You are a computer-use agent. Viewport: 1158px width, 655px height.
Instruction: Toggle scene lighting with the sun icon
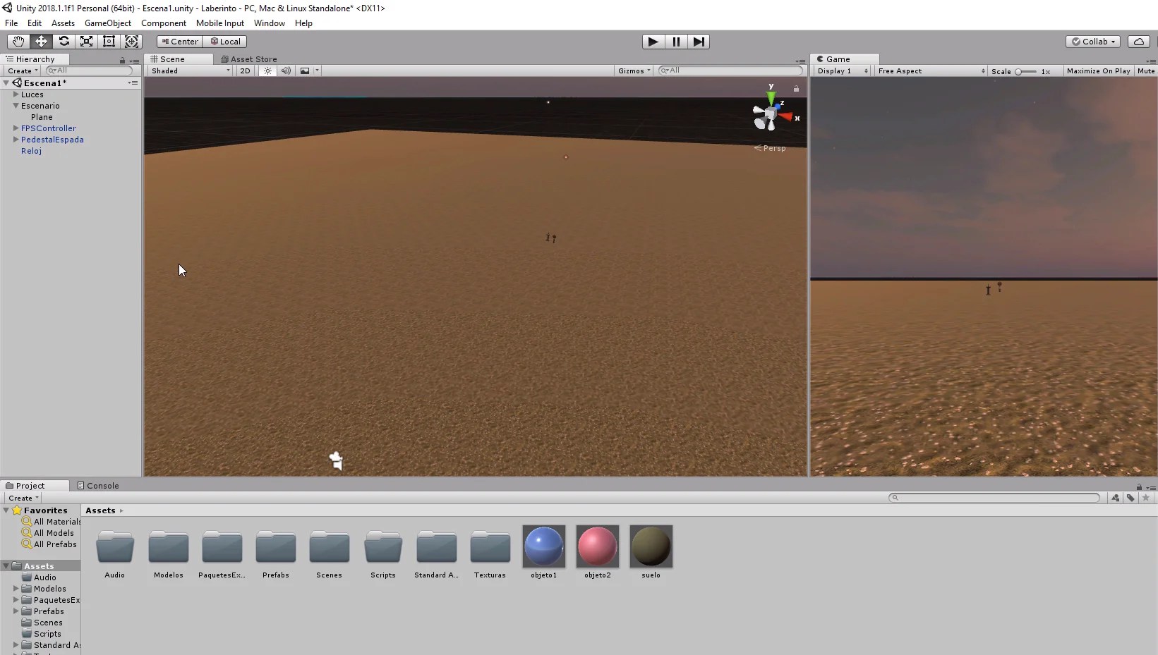coord(267,71)
